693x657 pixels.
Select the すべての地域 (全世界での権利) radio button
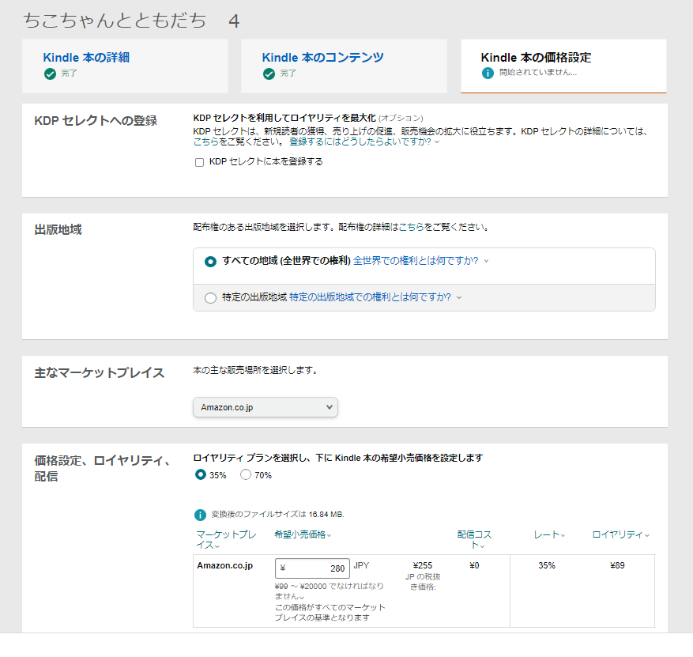tap(210, 261)
